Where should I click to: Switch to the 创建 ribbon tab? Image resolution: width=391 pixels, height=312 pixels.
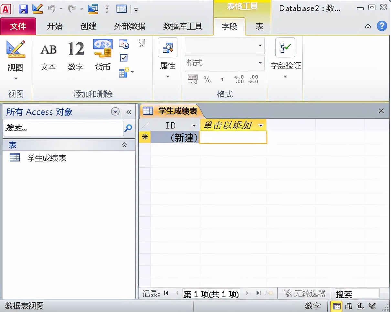point(88,26)
